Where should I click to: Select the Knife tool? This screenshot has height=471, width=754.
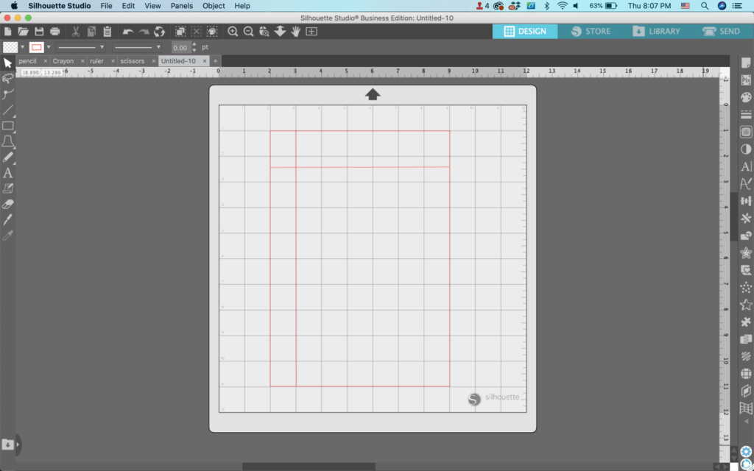tap(7, 219)
